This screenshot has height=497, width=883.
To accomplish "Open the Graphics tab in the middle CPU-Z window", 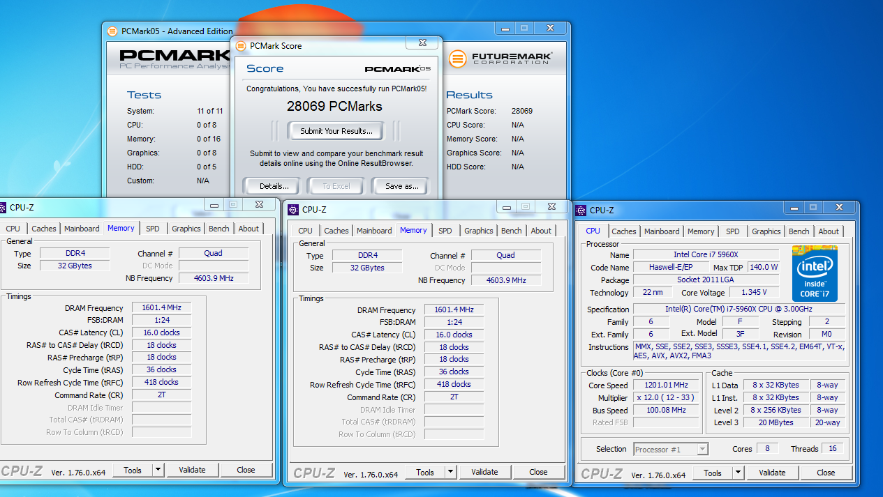I will tap(478, 231).
